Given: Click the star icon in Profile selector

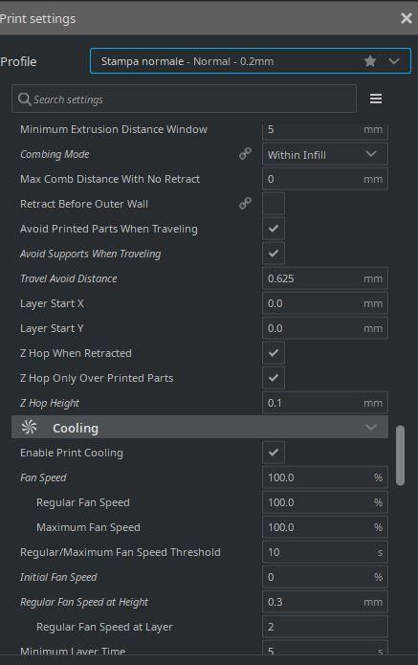Looking at the screenshot, I should click(370, 61).
